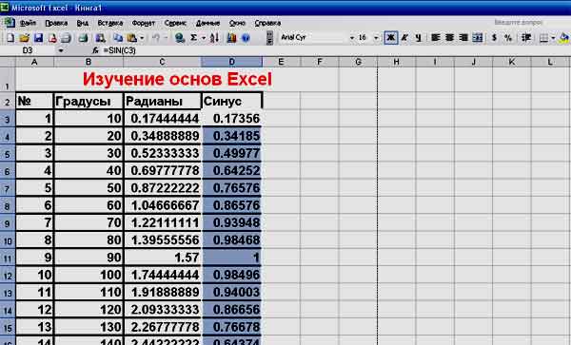Launch the Chart Wizard icon

tap(231, 37)
